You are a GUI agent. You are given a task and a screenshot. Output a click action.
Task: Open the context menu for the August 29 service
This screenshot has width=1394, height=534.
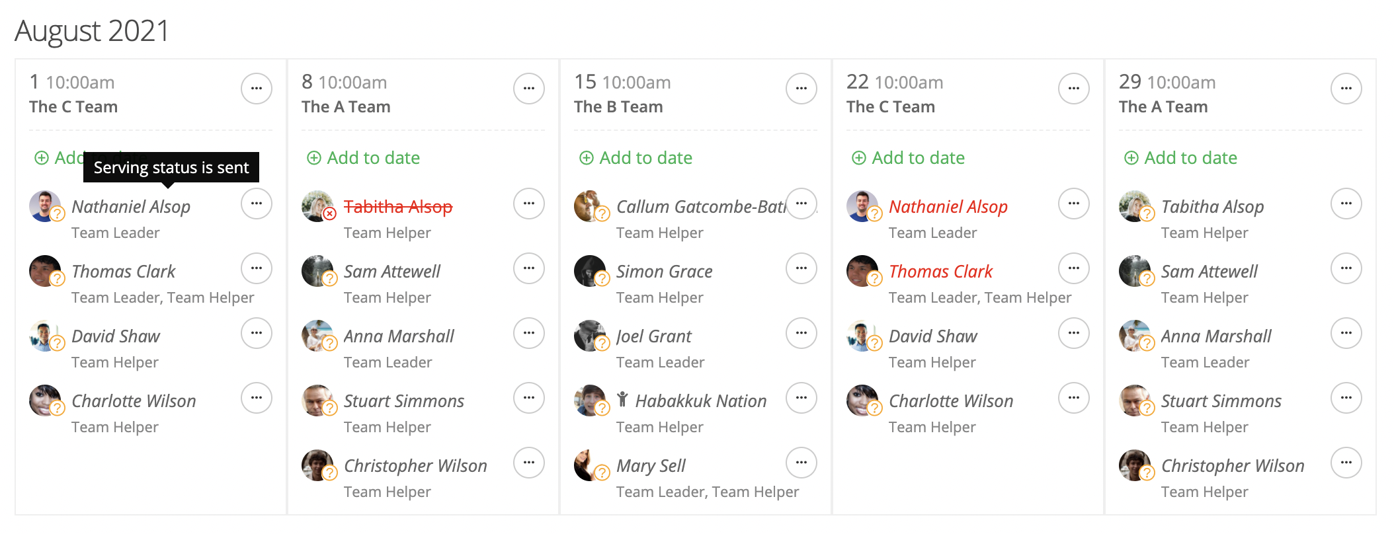click(x=1346, y=88)
